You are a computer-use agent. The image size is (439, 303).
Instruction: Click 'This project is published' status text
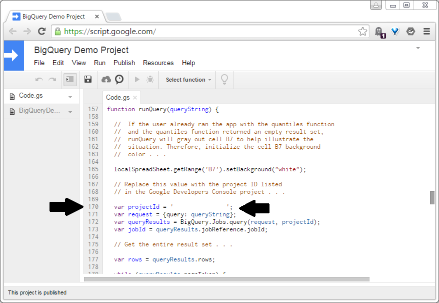[x=37, y=292]
